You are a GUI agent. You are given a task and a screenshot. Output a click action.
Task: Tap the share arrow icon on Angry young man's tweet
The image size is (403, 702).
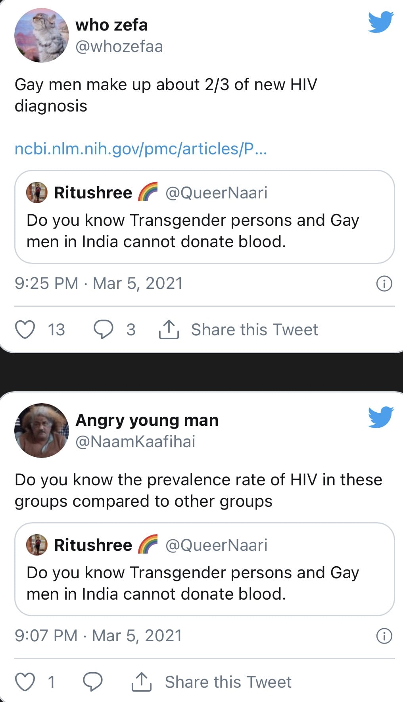[141, 682]
